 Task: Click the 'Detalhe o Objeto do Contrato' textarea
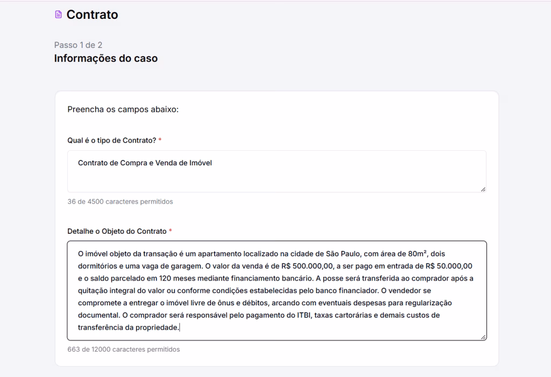point(277,290)
